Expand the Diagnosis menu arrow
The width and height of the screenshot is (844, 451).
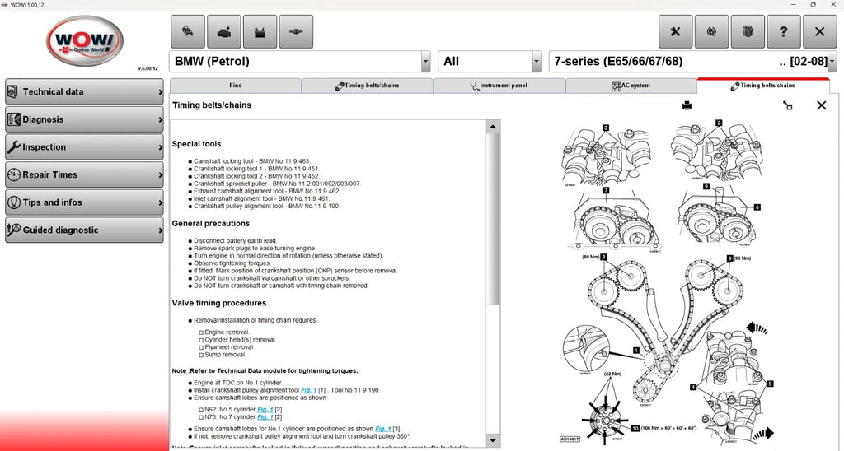coord(160,119)
